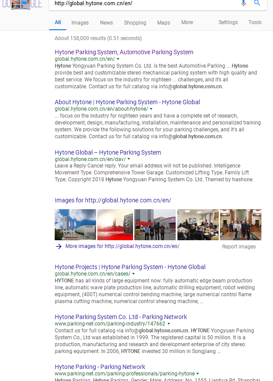The height and width of the screenshot is (381, 273).
Task: Open Hytone Projects result link
Action: click(130, 267)
